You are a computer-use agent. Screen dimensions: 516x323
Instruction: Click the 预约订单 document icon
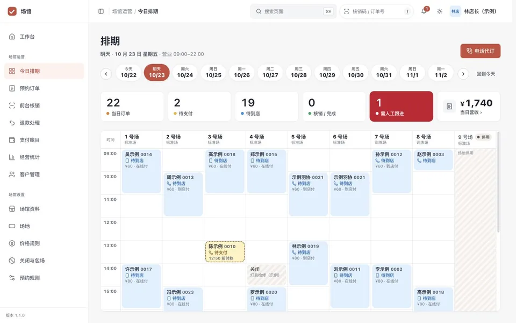coord(12,88)
